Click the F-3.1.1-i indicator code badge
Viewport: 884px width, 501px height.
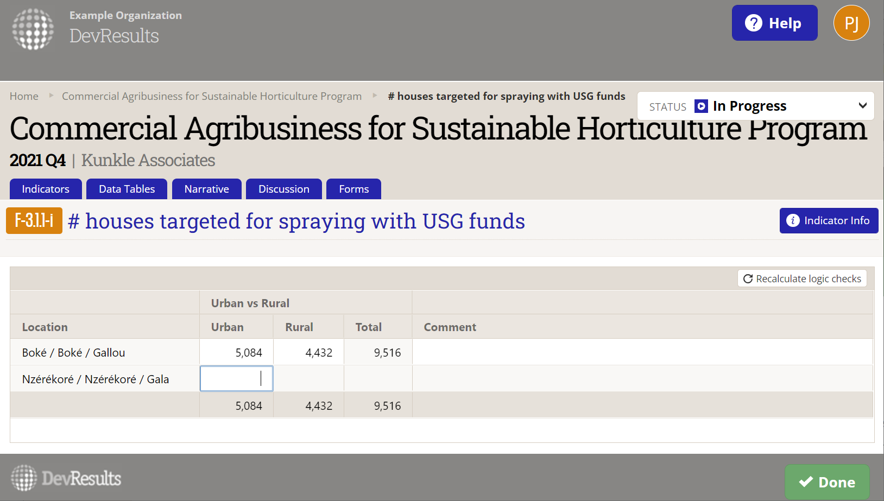coord(34,220)
